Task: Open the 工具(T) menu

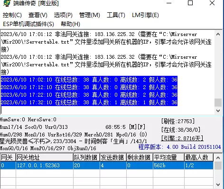Action: point(116,15)
